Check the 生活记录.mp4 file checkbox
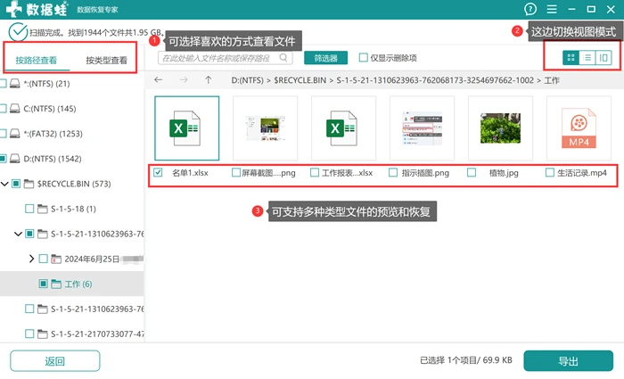 550,172
